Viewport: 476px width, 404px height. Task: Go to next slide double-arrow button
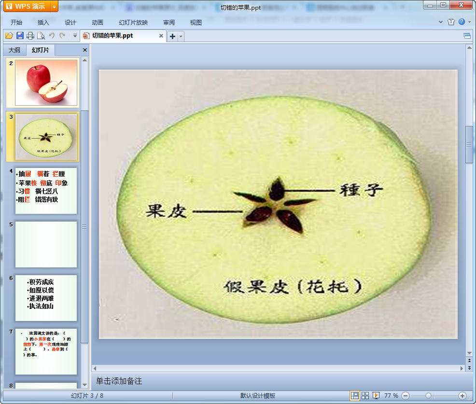pos(469,368)
